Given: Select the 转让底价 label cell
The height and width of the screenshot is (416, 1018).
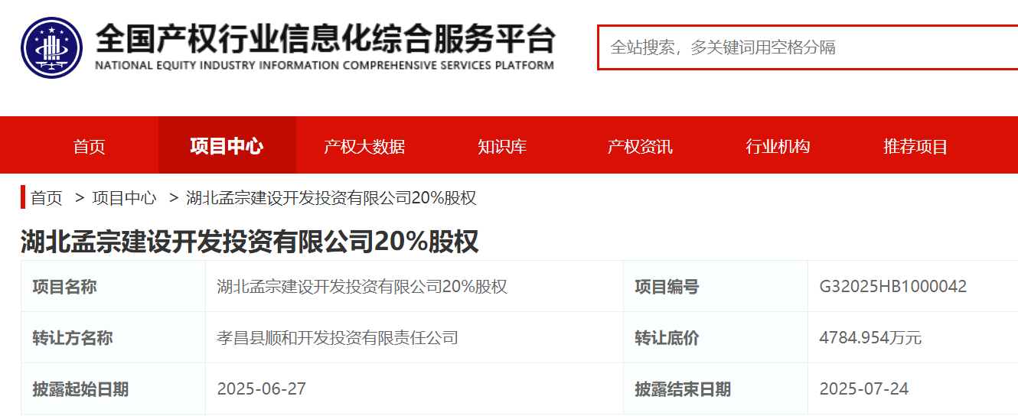Looking at the screenshot, I should [x=716, y=337].
